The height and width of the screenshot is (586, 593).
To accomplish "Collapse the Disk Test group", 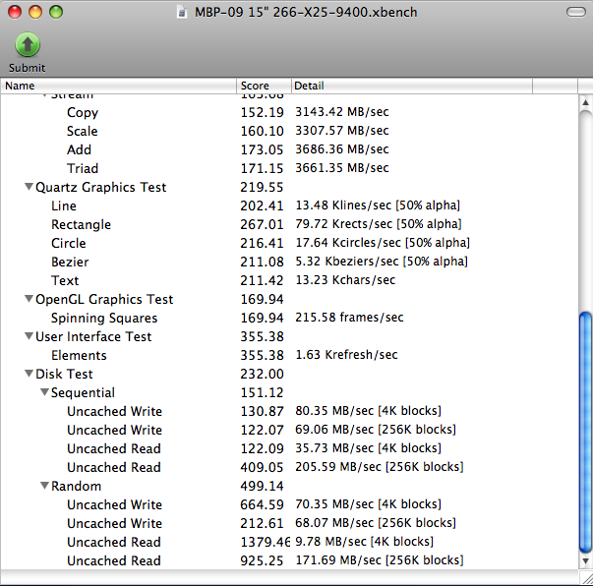I will 29,374.
